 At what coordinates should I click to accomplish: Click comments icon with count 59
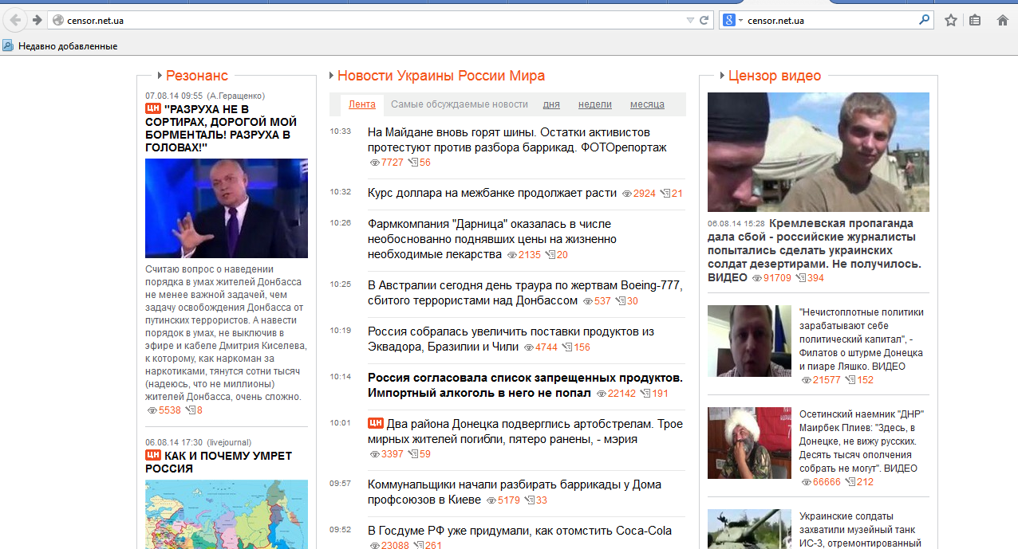coord(412,454)
